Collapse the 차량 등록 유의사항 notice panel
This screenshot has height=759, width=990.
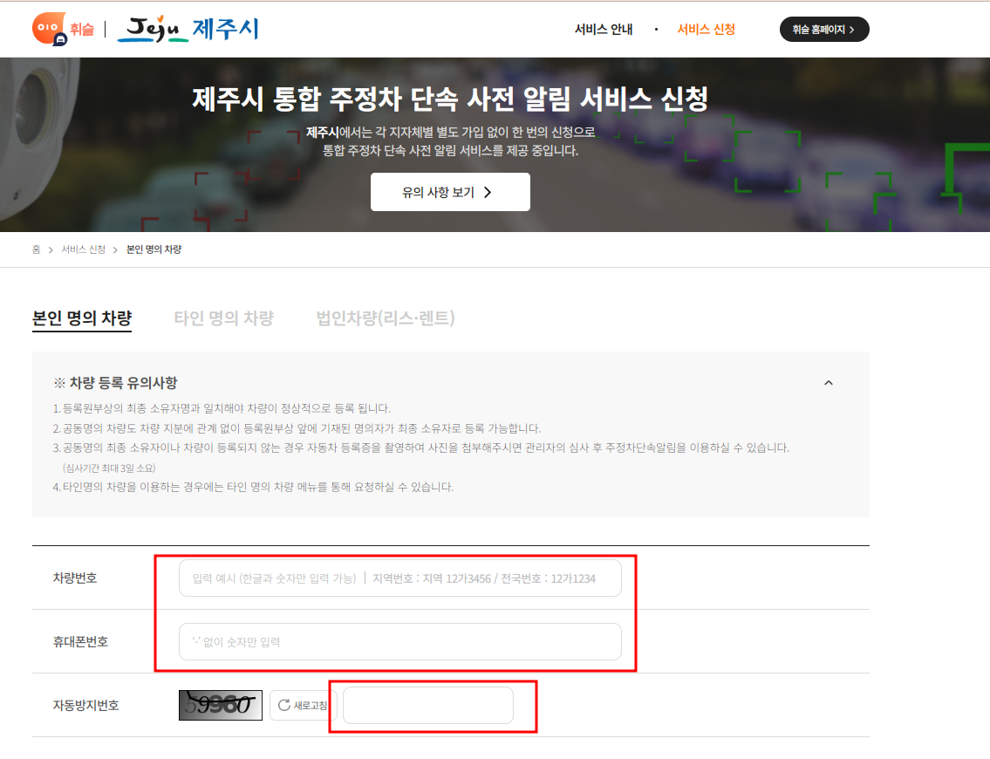[x=829, y=382]
